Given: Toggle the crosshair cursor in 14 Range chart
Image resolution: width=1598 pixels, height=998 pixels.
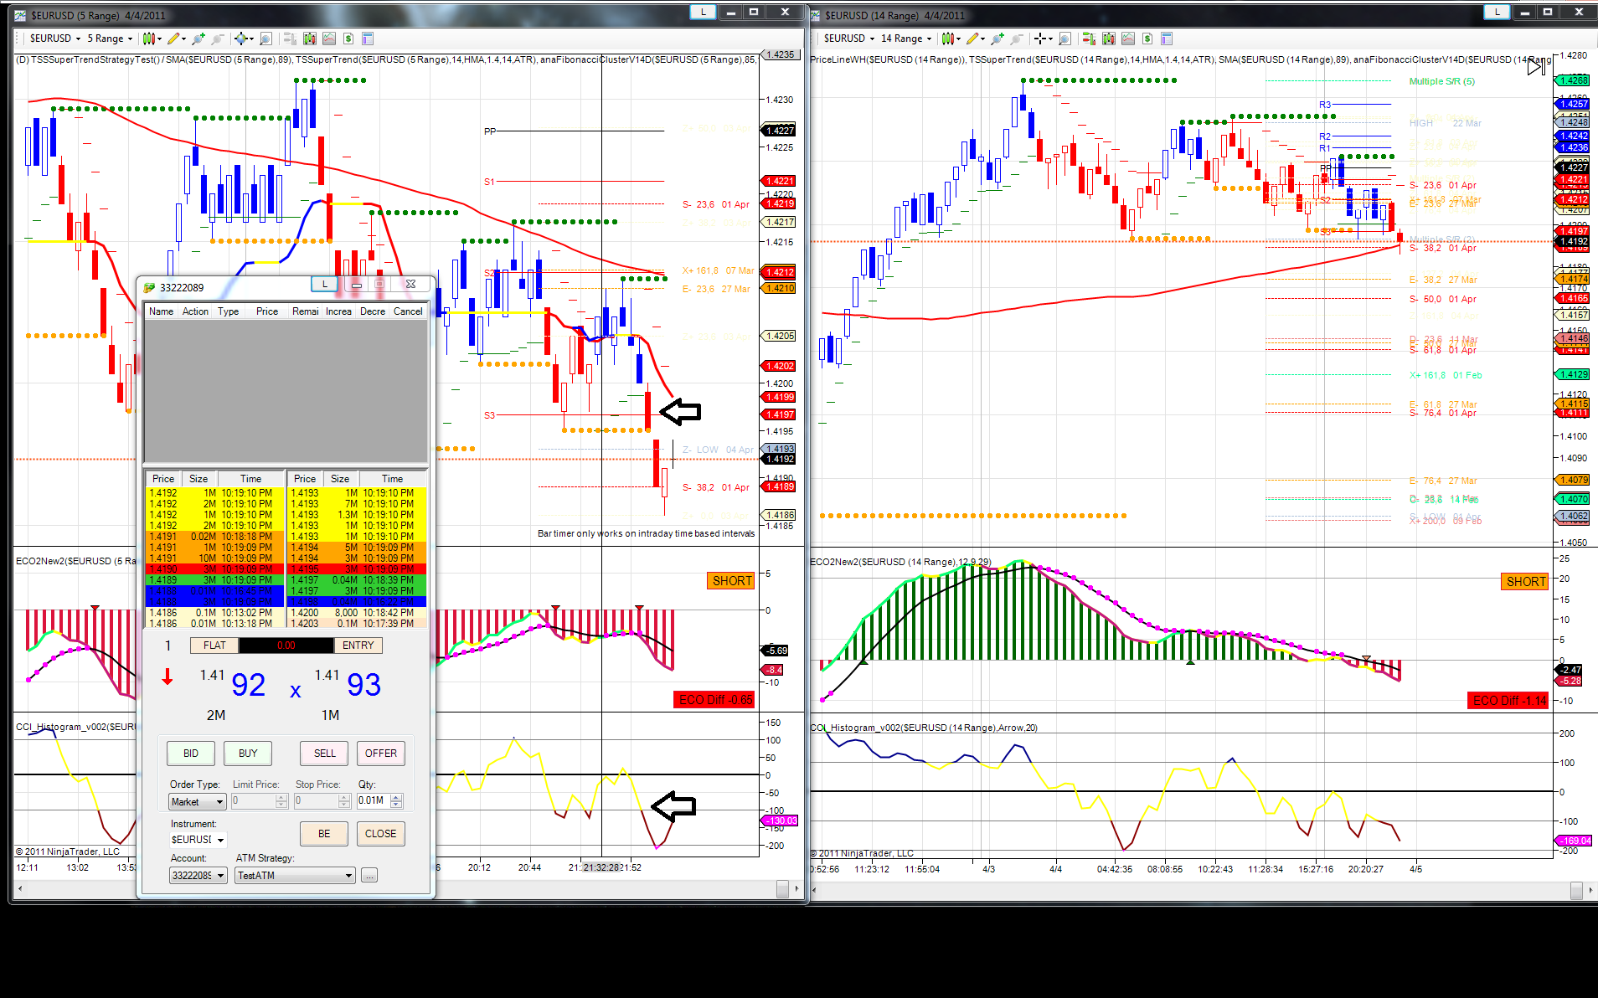Looking at the screenshot, I should point(1040,39).
